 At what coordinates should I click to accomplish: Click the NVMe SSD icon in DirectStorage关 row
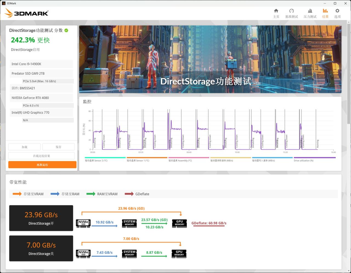[x=83, y=253]
